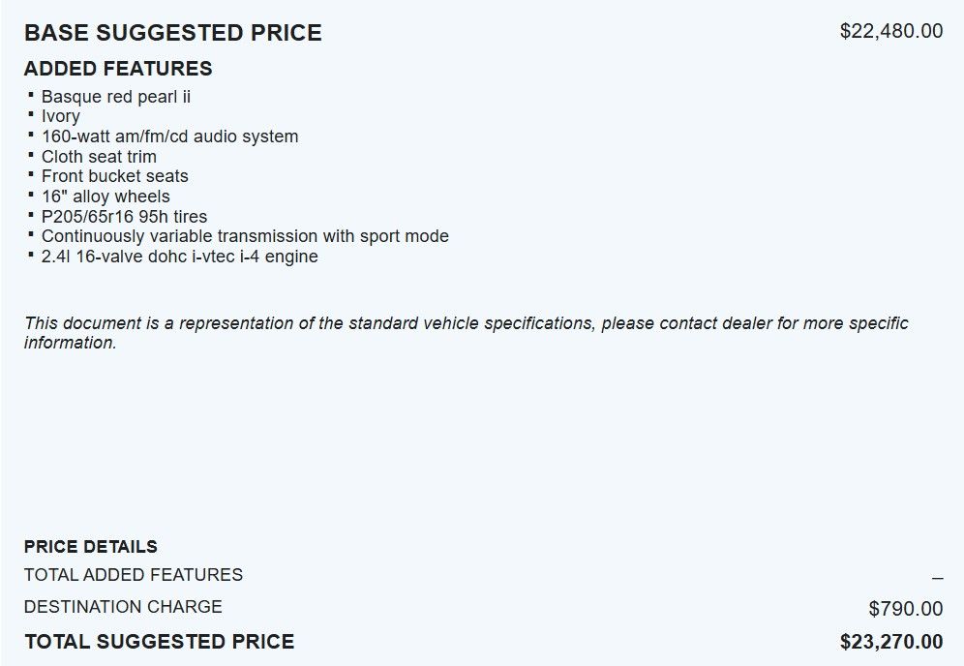This screenshot has height=666, width=964.
Task: Click the Total Suggested Price label
Action: click(159, 641)
